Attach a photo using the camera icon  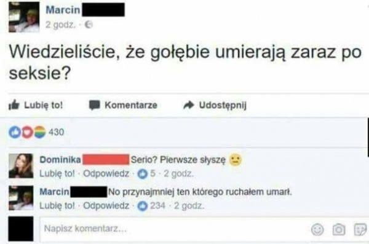click(339, 229)
